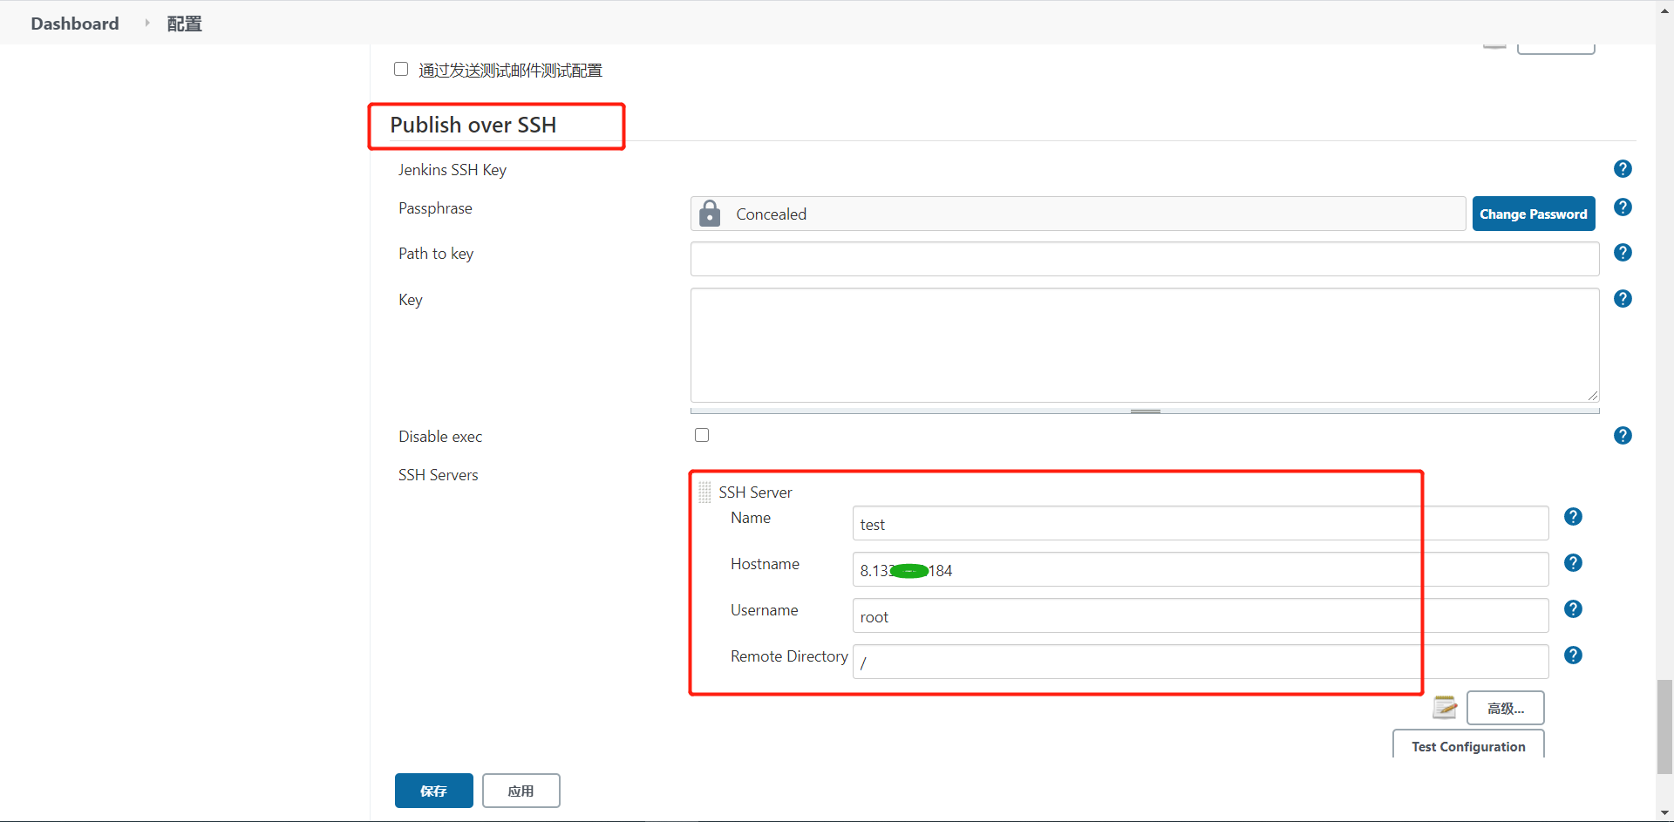Screen dimensions: 1674x822
Task: Click the SSH Servers label
Action: pyautogui.click(x=439, y=475)
